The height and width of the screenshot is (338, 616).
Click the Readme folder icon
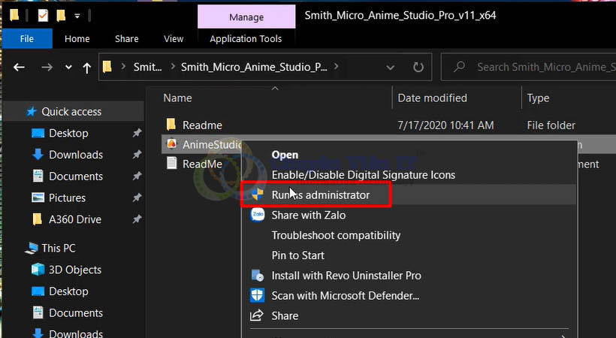pyautogui.click(x=171, y=125)
